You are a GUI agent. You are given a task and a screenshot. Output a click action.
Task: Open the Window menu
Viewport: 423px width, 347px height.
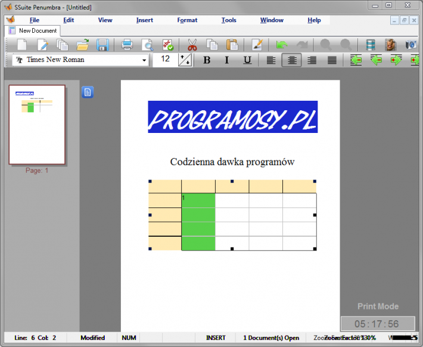point(272,20)
